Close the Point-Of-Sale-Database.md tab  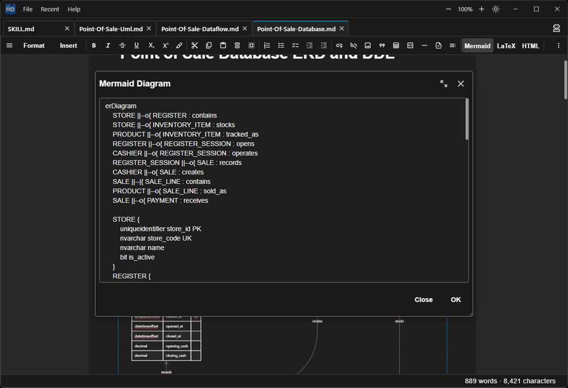click(342, 29)
